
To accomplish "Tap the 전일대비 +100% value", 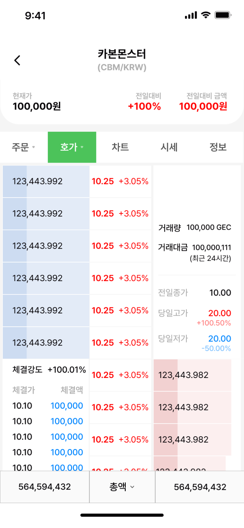I will [x=144, y=106].
